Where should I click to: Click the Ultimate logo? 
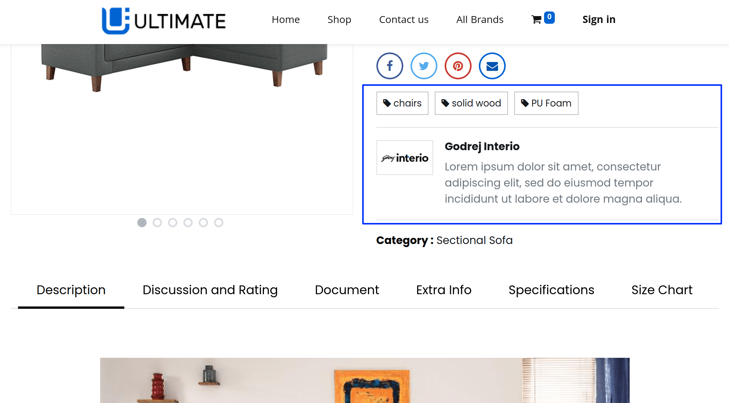164,21
